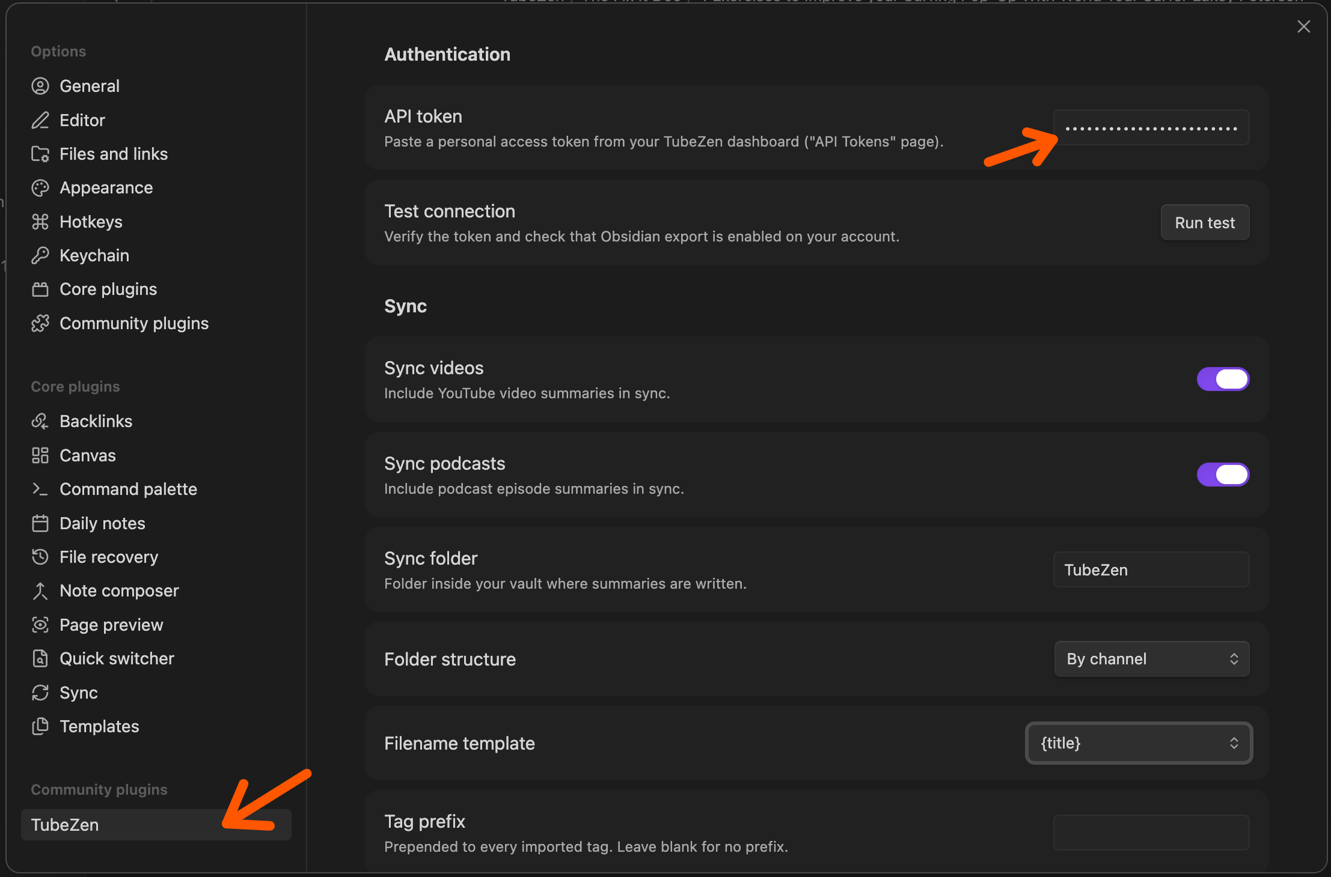Select the Canvas sidebar label
Screen dimensions: 1331x877
88,455
